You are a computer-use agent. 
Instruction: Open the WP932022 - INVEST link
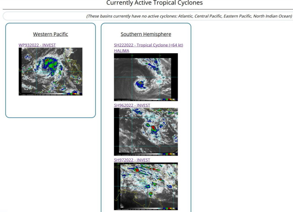[37, 45]
